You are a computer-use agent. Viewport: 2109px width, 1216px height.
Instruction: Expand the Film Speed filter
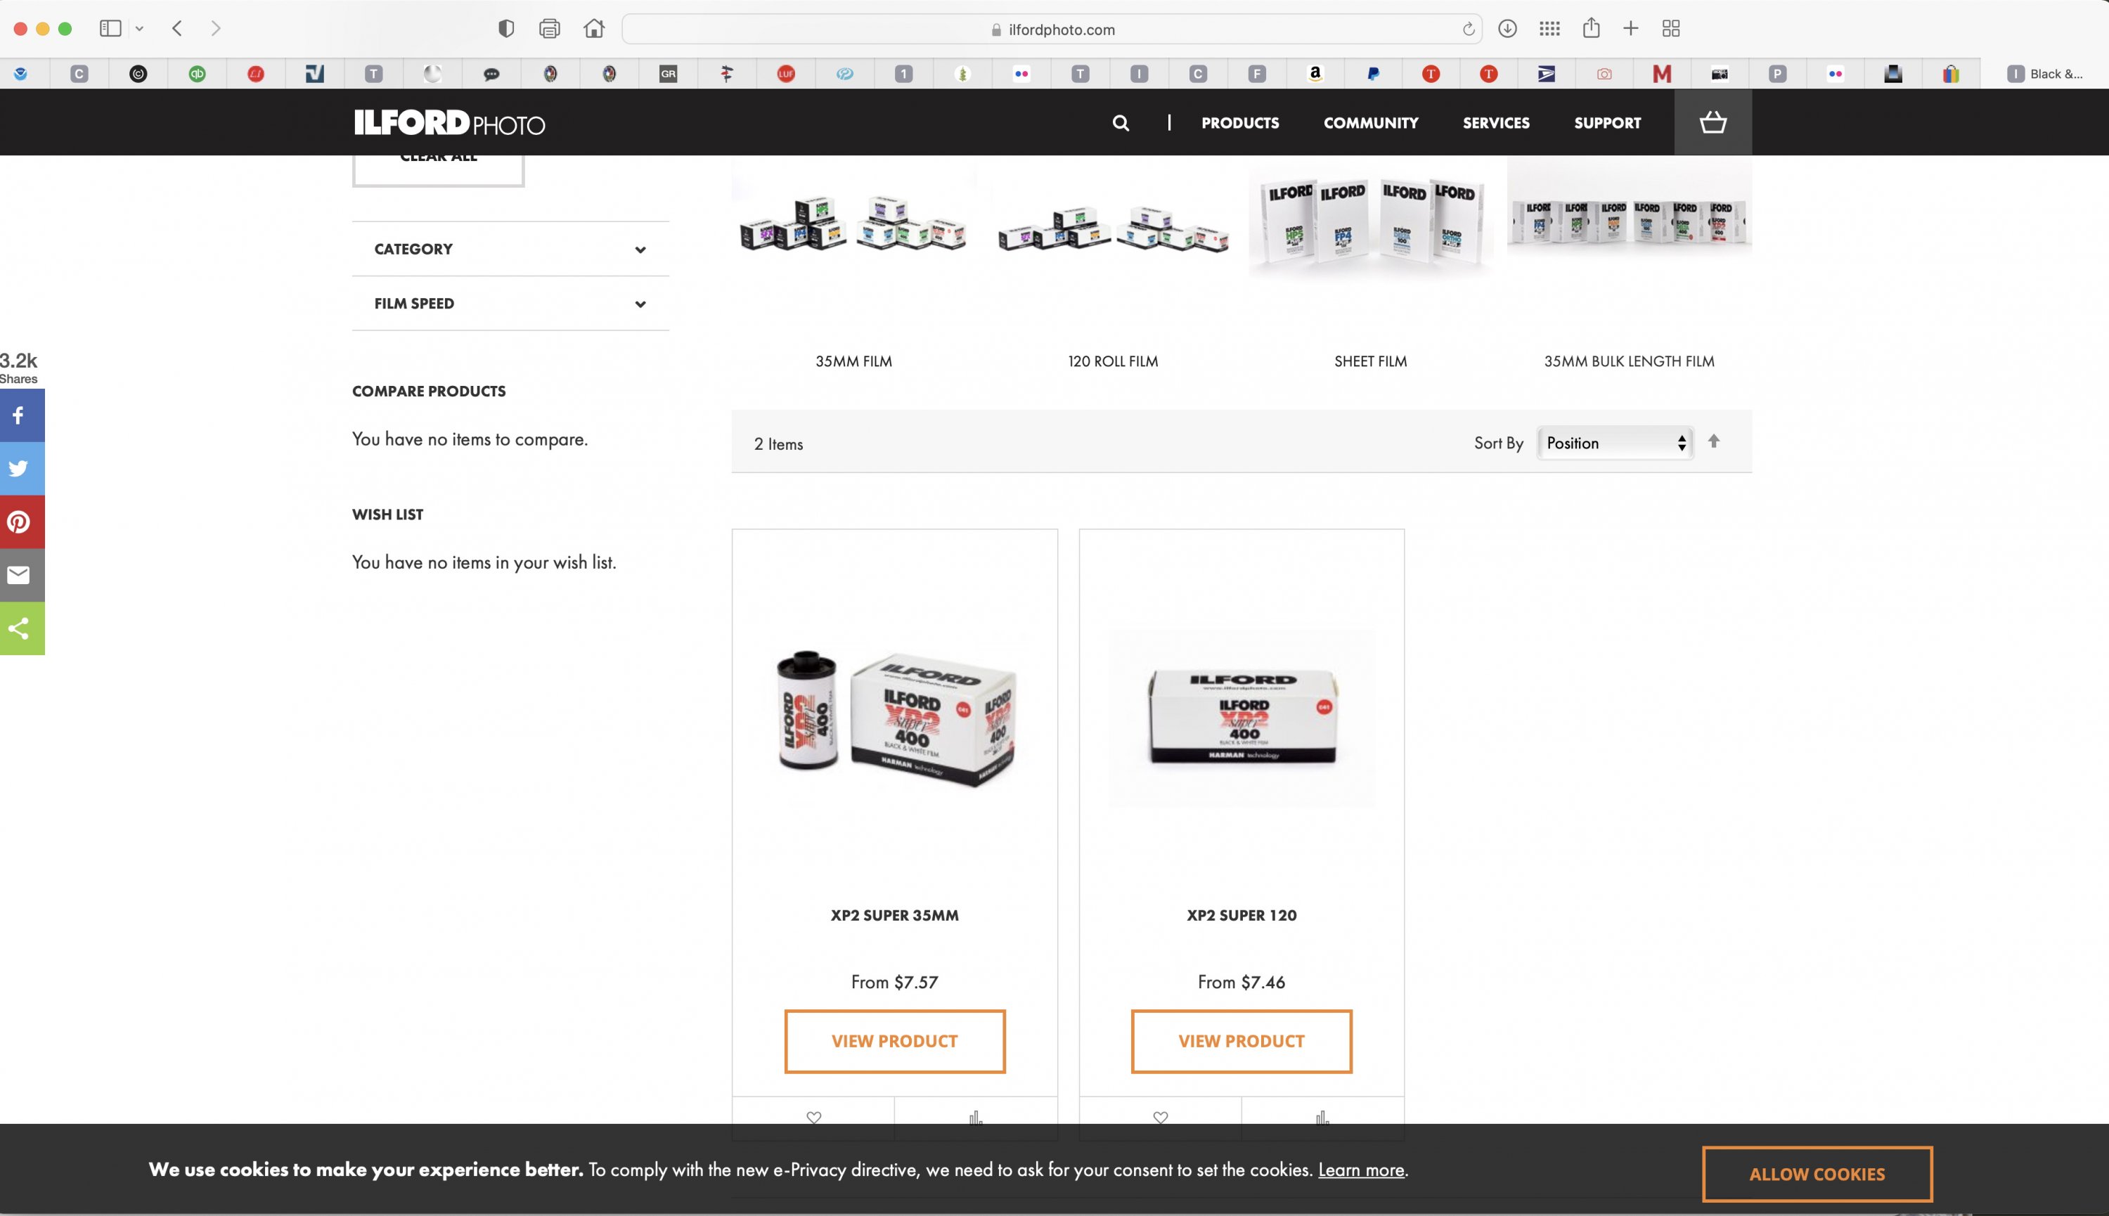(510, 303)
